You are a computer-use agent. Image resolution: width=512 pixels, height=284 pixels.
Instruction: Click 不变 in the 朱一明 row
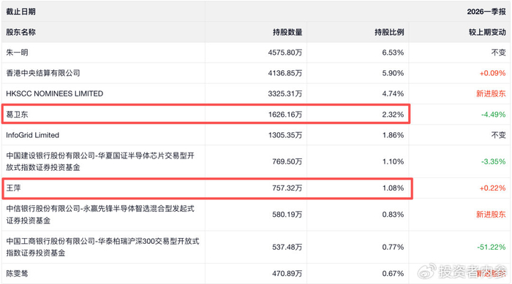tap(498, 52)
